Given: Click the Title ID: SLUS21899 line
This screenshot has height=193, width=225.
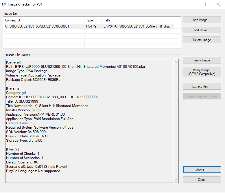Looking at the screenshot, I should coord(22,101).
